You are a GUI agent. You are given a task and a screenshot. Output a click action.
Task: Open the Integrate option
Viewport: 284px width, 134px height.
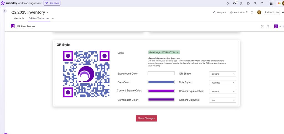click(x=219, y=12)
